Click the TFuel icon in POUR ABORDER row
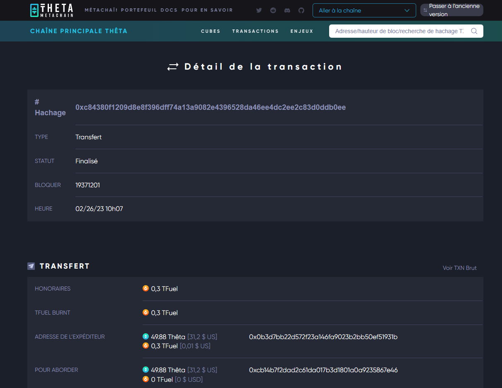Viewport: 502px width, 388px height. [146, 379]
